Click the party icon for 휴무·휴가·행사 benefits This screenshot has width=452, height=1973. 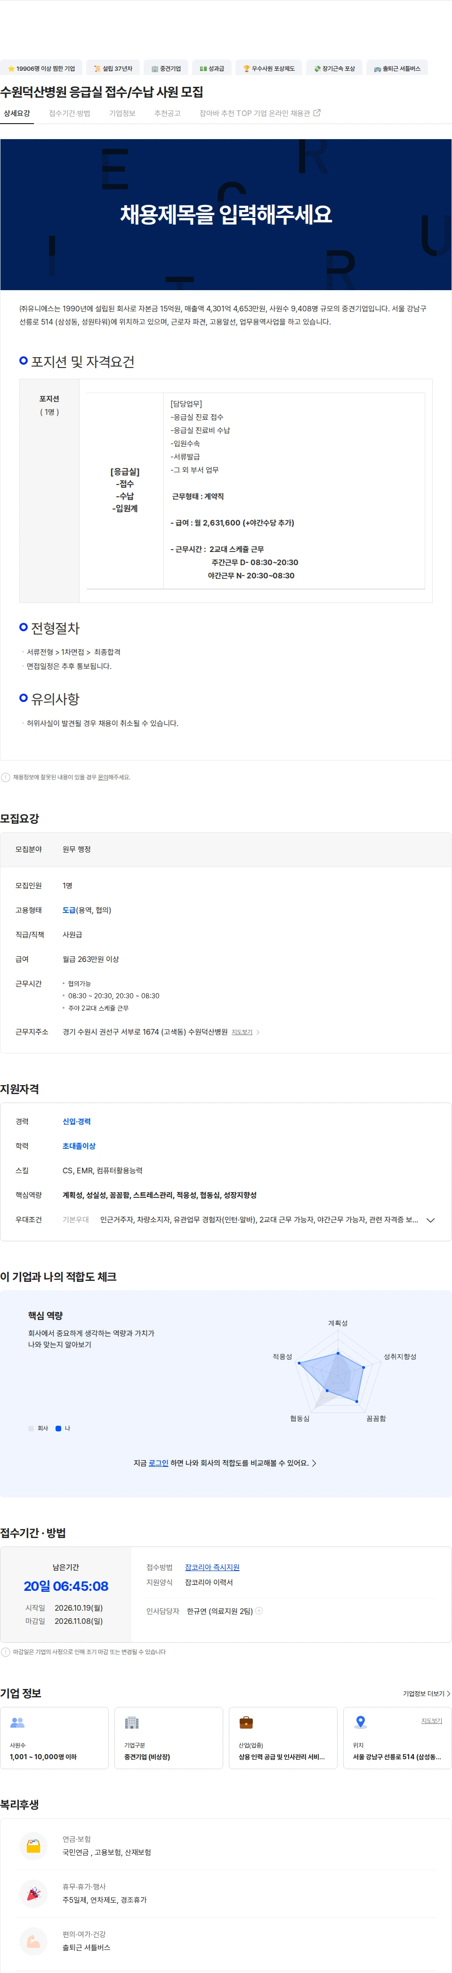[33, 1893]
